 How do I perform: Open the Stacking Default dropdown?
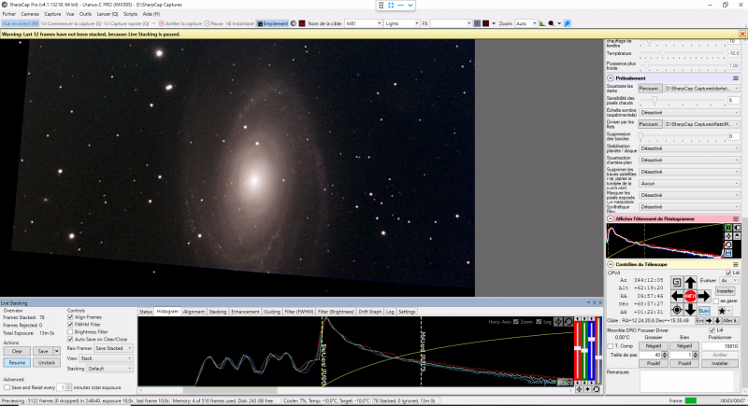109,369
